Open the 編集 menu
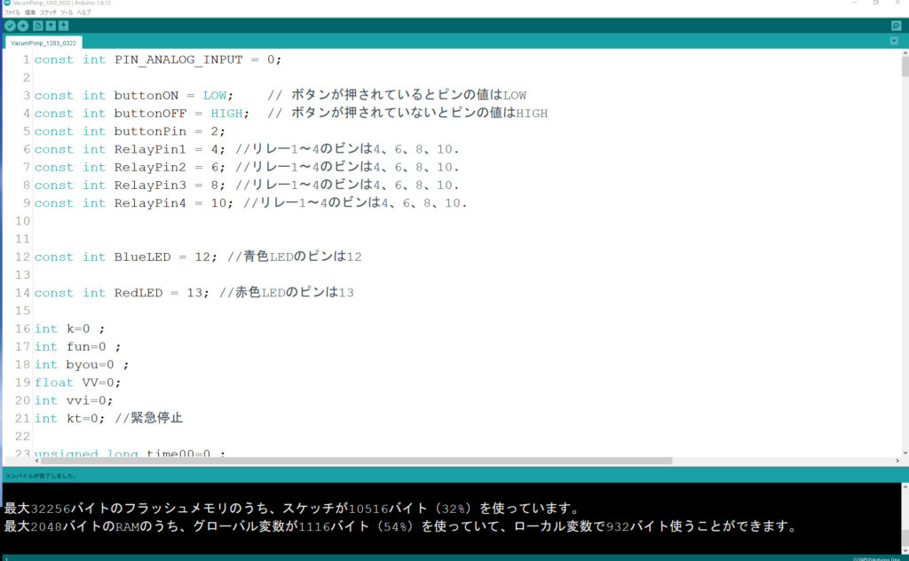The height and width of the screenshot is (561, 909). coord(30,12)
